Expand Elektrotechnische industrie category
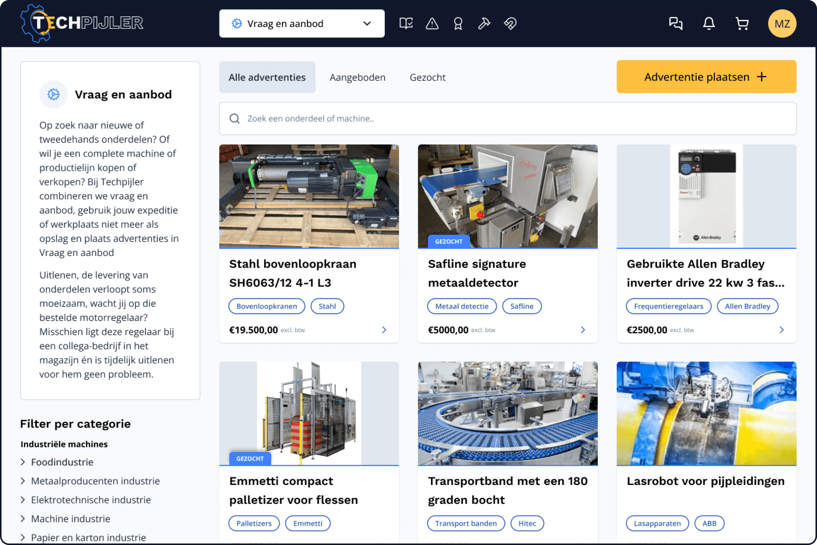Screen dimensions: 817x545 tap(90, 500)
